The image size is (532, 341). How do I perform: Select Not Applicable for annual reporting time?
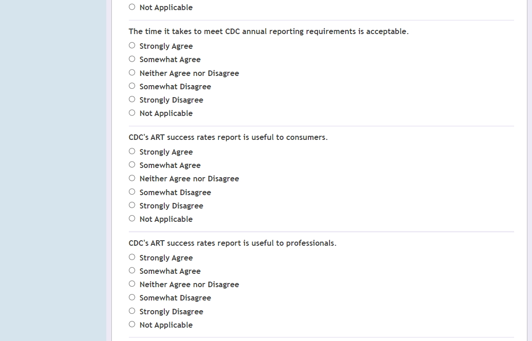coord(132,113)
